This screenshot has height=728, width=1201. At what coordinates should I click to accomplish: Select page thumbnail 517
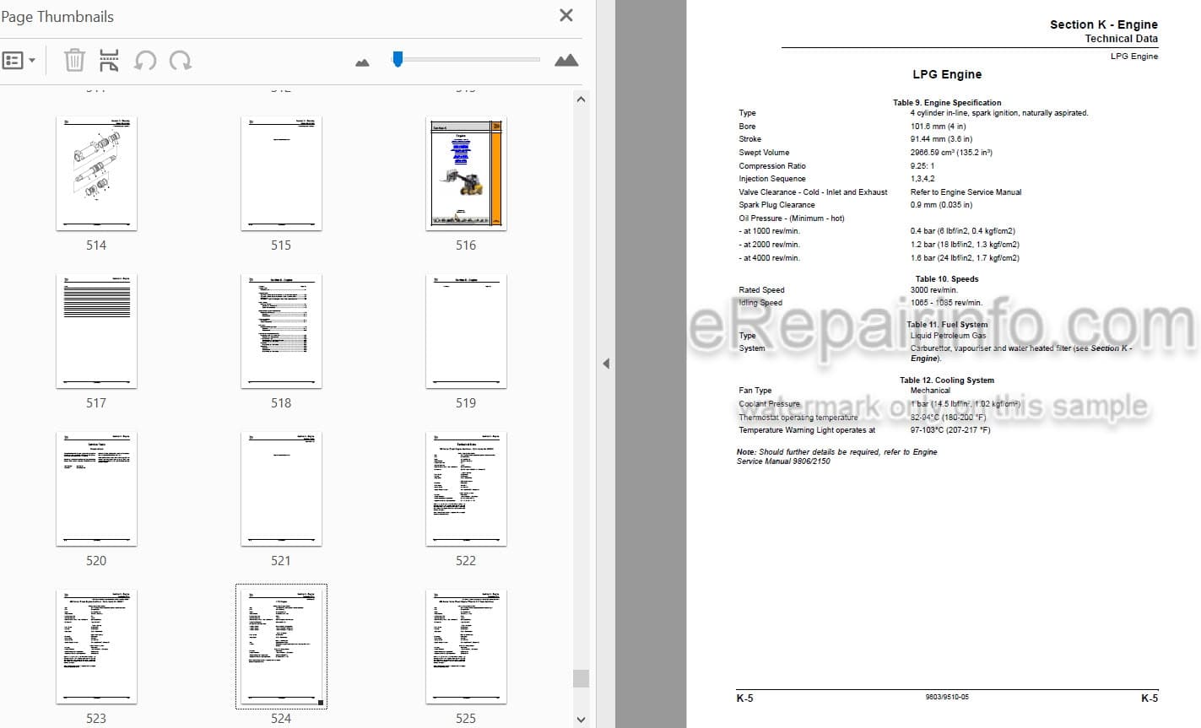click(96, 331)
